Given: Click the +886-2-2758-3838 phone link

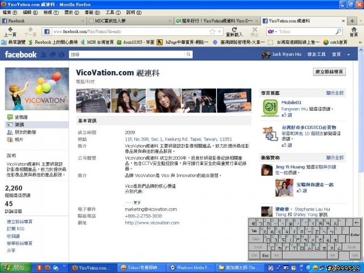Looking at the screenshot, I should click(143, 216).
